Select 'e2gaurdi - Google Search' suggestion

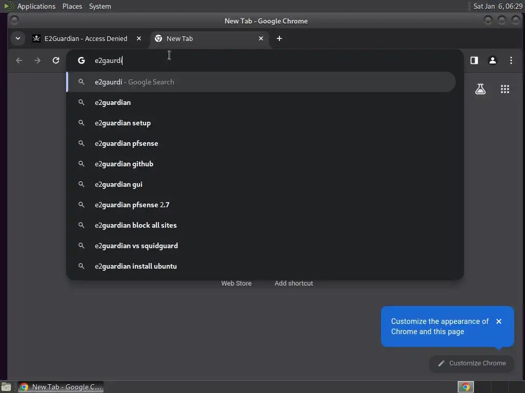point(261,82)
